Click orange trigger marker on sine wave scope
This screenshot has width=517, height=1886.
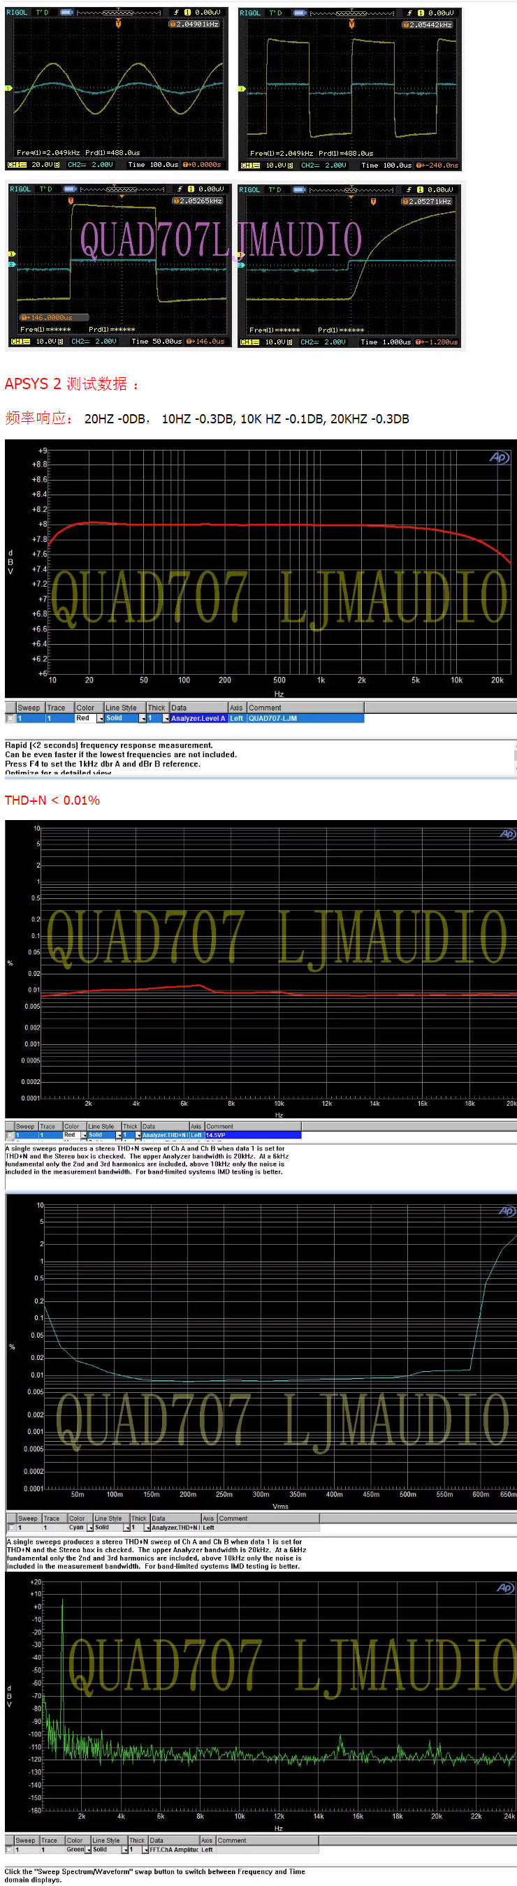tap(118, 24)
